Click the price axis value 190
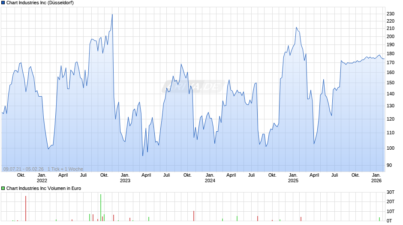 391,44
